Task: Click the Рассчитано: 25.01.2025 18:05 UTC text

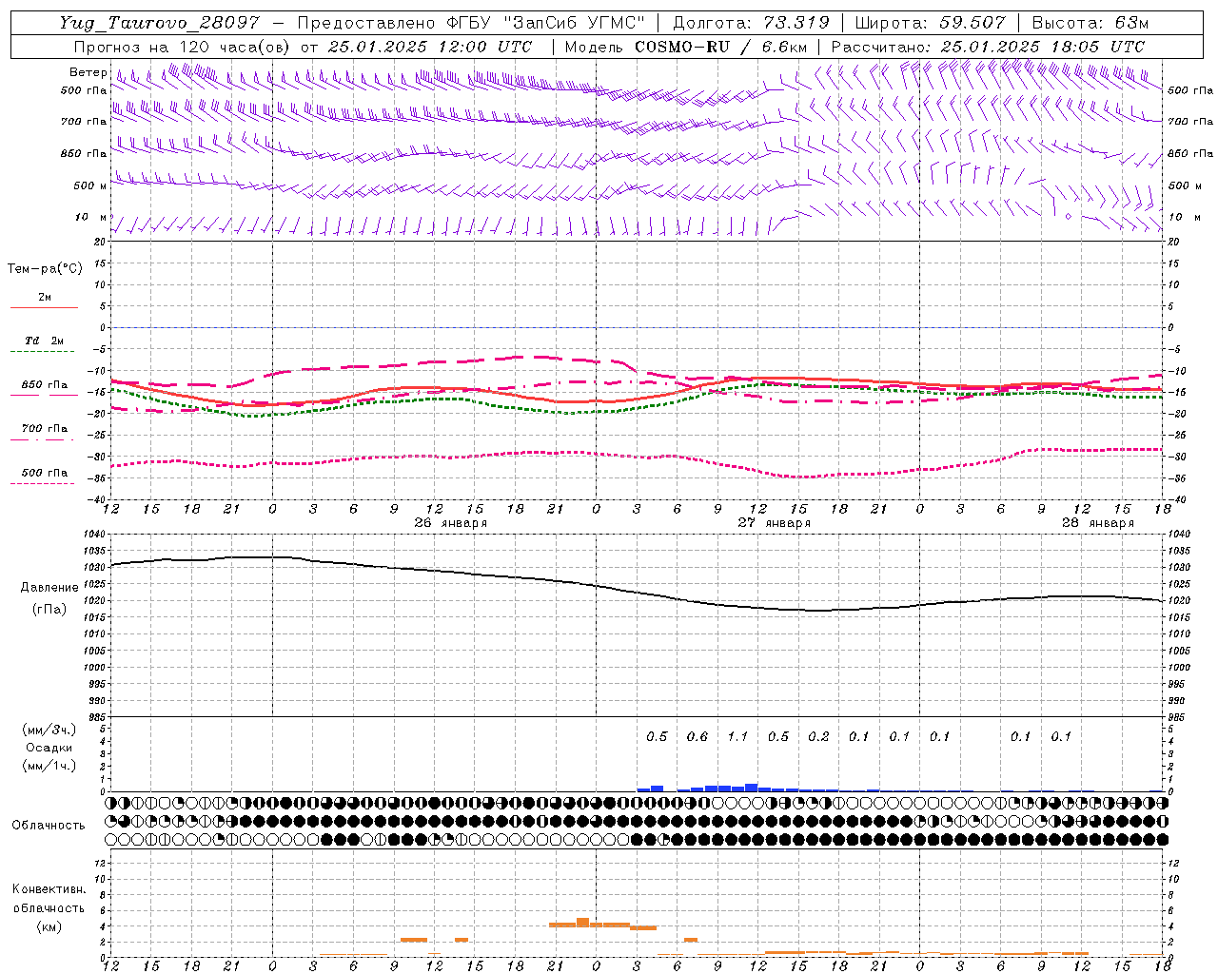Action: (x=988, y=47)
